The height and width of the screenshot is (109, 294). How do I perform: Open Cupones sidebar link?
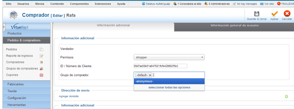click(x=12, y=75)
